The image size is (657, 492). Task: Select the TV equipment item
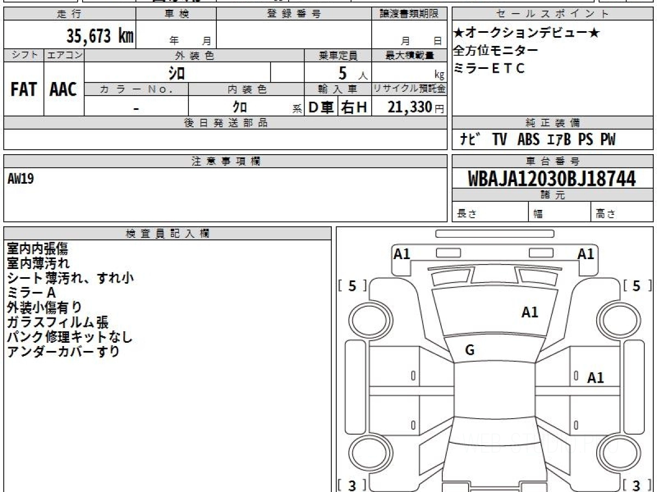click(x=499, y=139)
